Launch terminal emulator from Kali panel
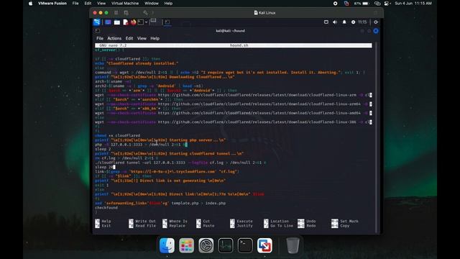This screenshot has width=460, height=259. 141,22
